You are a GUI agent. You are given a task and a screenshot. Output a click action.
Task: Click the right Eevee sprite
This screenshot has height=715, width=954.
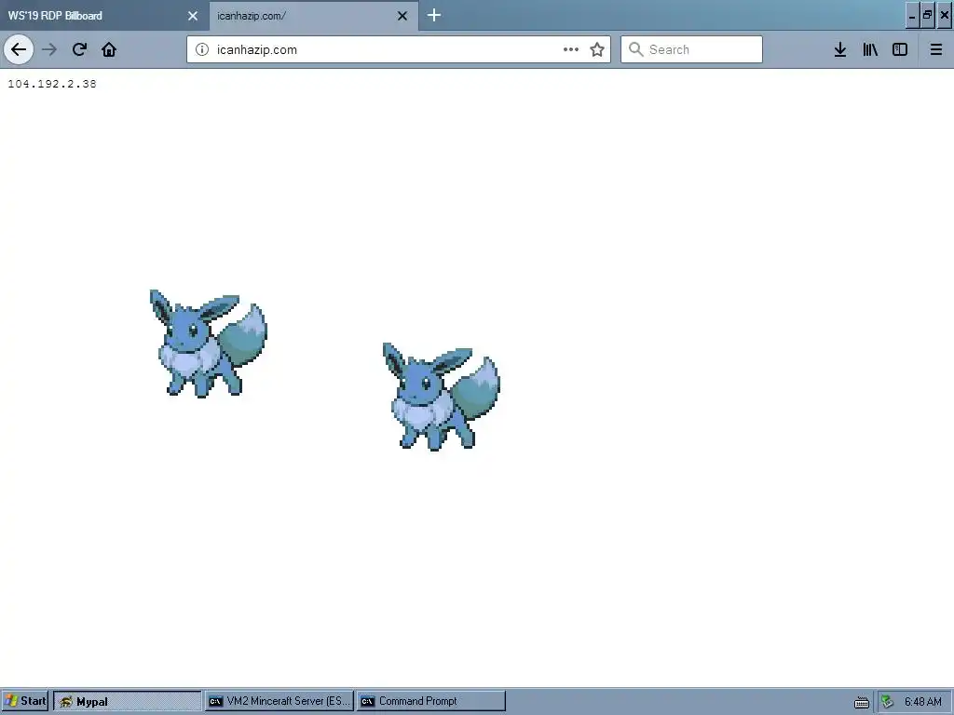(x=441, y=397)
